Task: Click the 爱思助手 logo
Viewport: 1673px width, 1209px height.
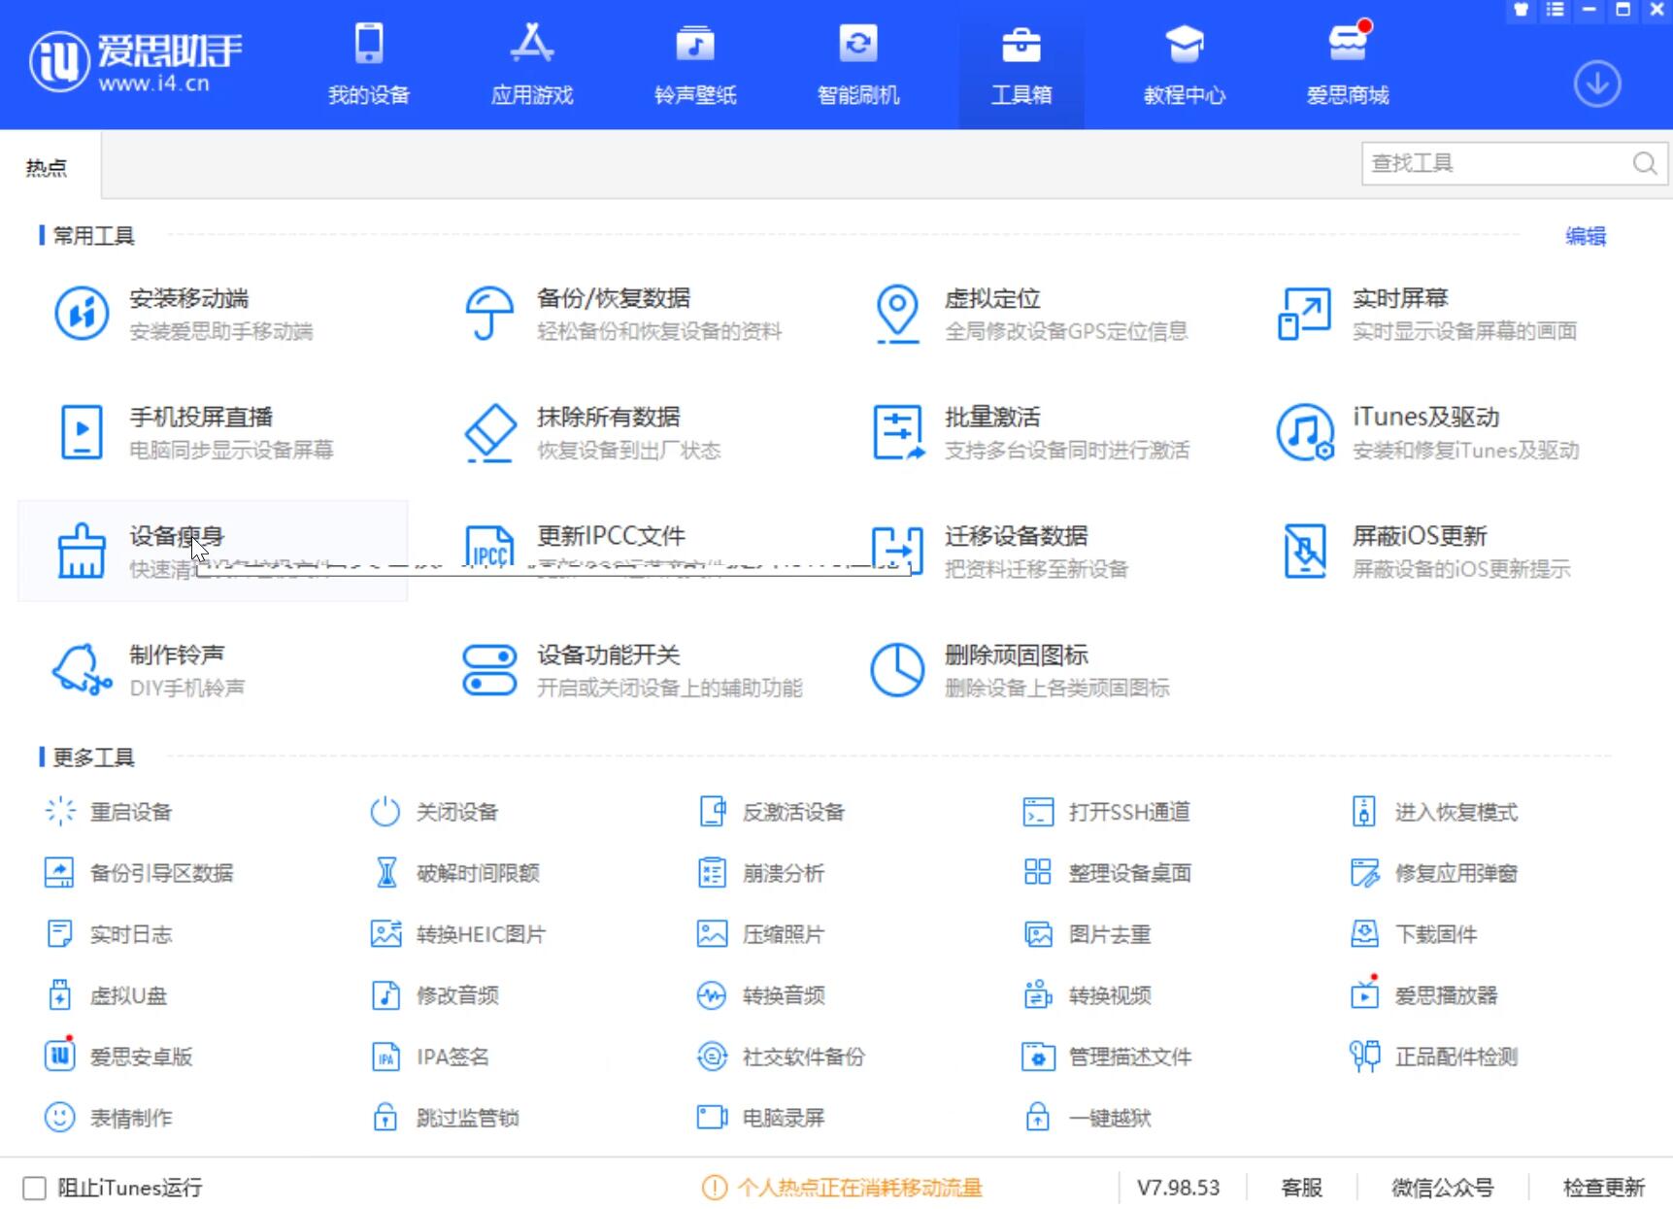Action: click(135, 62)
